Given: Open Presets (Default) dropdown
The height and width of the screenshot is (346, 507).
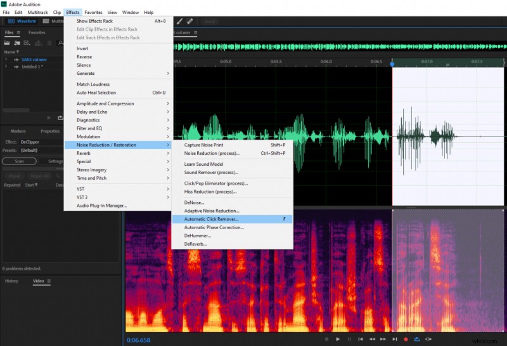Looking at the screenshot, I should coord(41,150).
